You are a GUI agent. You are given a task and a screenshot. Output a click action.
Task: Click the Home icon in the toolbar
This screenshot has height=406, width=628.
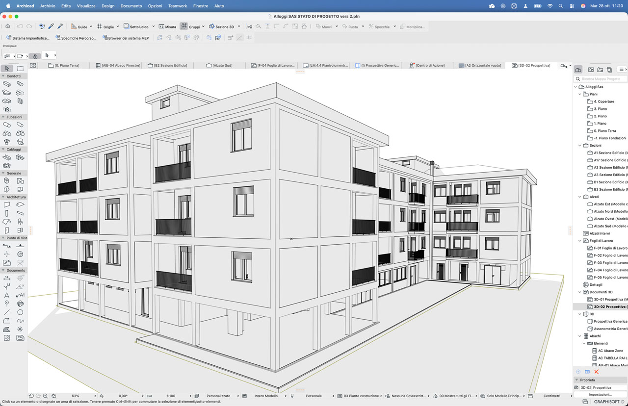pos(7,26)
